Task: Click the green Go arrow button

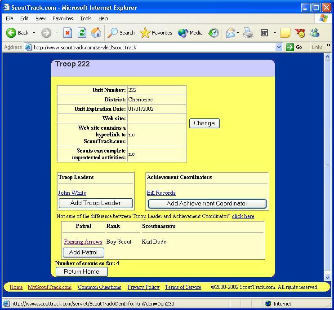Action: 289,47
